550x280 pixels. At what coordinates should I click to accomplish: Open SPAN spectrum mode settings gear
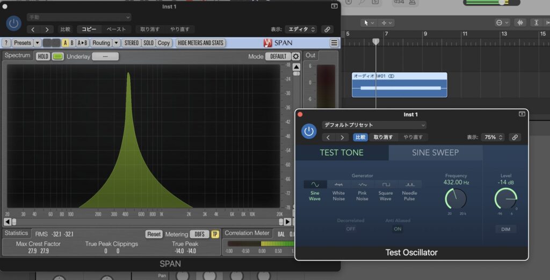point(296,56)
